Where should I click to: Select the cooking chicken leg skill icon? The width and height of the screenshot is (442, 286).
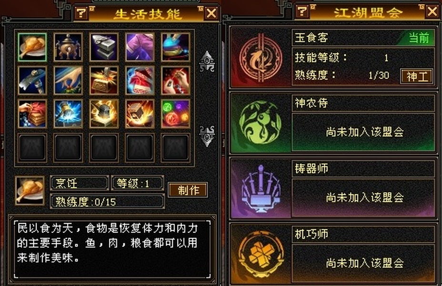point(32,47)
